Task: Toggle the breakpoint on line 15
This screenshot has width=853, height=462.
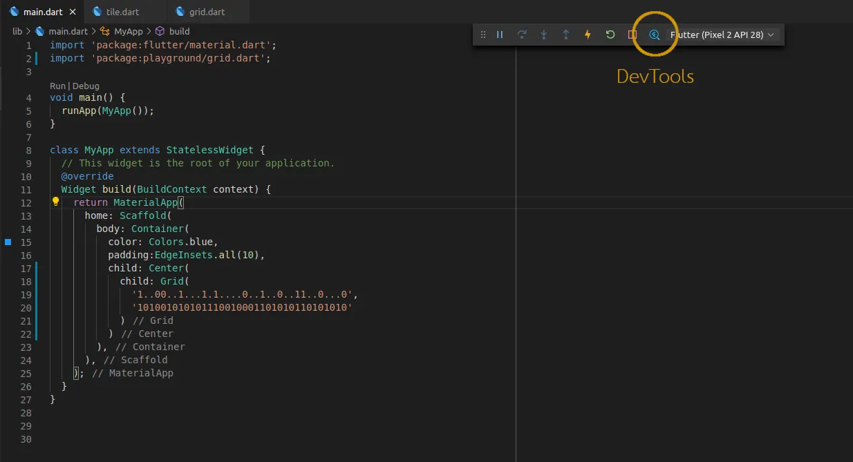Action: point(8,242)
